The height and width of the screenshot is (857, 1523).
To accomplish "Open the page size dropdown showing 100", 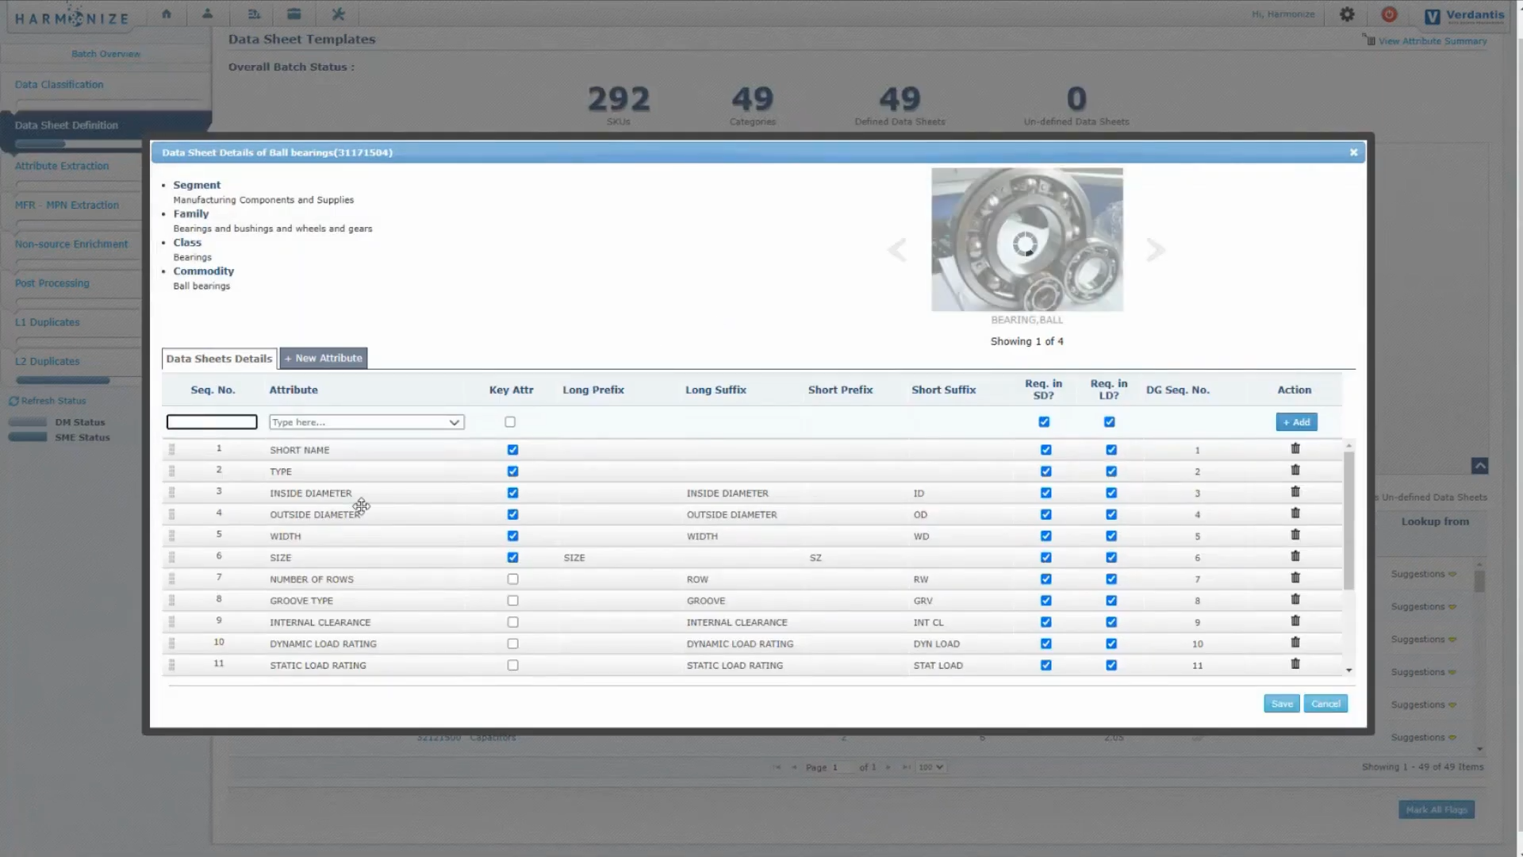I will [930, 767].
